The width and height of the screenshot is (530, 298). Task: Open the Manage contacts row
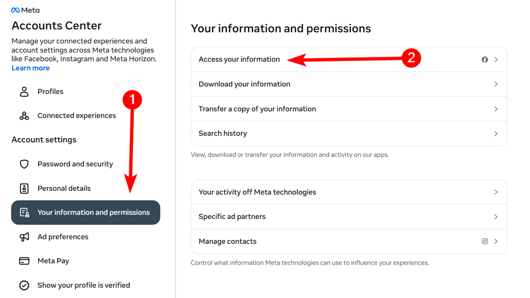[x=349, y=241]
